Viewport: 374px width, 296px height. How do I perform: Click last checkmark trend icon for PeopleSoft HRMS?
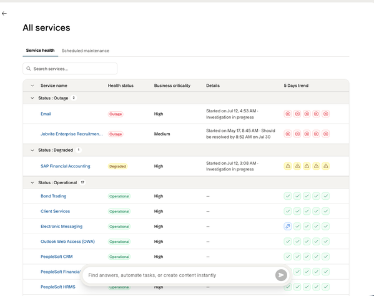click(325, 287)
